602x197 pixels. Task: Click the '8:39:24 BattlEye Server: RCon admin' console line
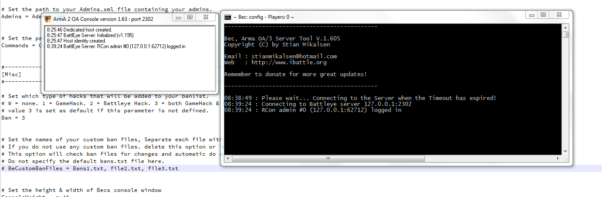pyautogui.click(x=116, y=46)
